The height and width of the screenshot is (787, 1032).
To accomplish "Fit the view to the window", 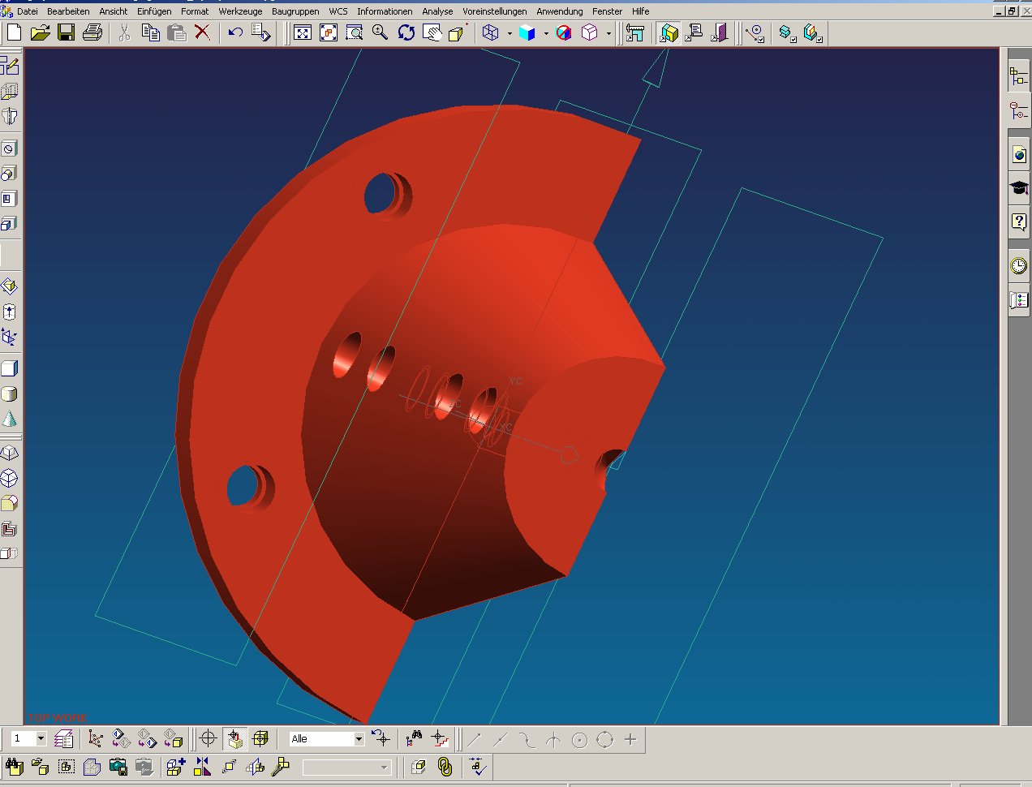I will tap(303, 32).
